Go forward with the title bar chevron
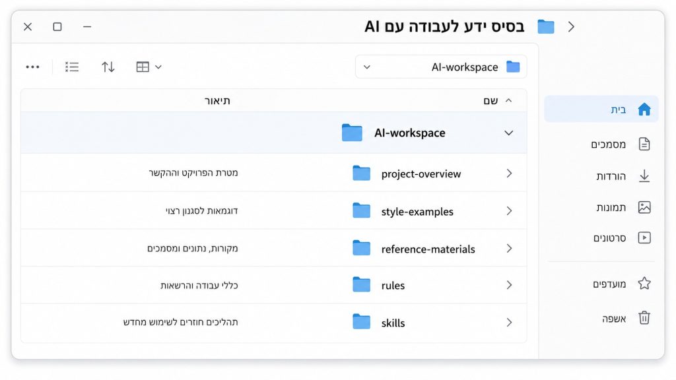 571,26
